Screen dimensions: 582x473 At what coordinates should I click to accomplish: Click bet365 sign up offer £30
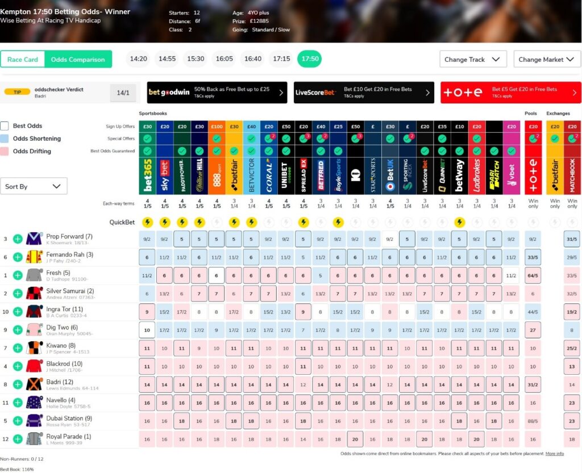(147, 127)
